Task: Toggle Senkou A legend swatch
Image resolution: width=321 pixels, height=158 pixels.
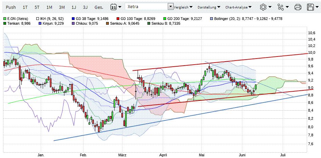Action: pos(107,23)
